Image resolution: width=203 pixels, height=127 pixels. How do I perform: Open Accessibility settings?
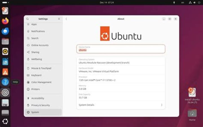point(43,98)
